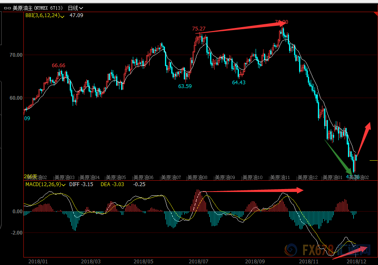The height and width of the screenshot is (265, 378).
Task: Click the 美原油05 contract marker
Action: coord(116,177)
